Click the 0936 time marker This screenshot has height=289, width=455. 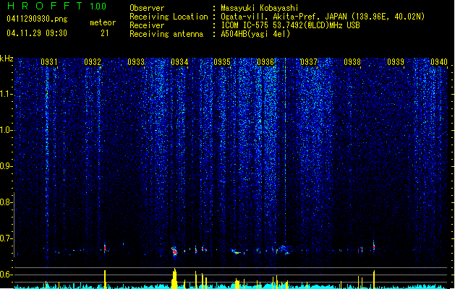[265, 62]
